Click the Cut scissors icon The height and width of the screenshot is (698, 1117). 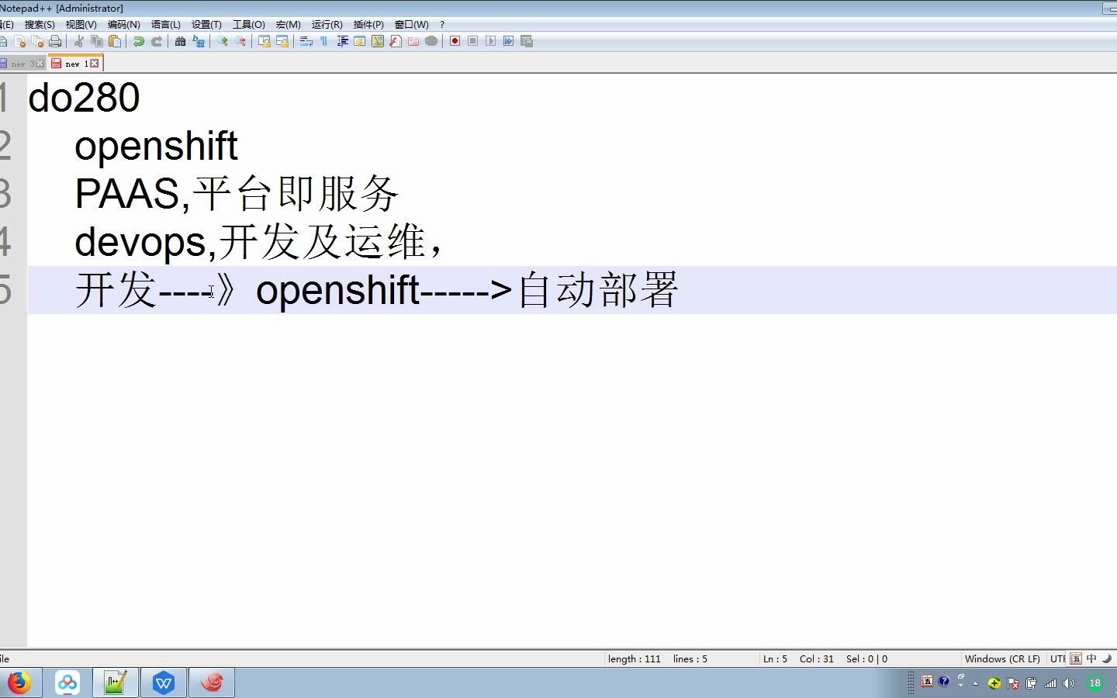(x=79, y=41)
